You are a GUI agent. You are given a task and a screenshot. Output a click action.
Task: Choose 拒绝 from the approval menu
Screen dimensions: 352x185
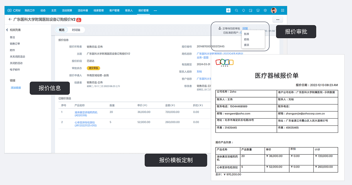[246, 39]
